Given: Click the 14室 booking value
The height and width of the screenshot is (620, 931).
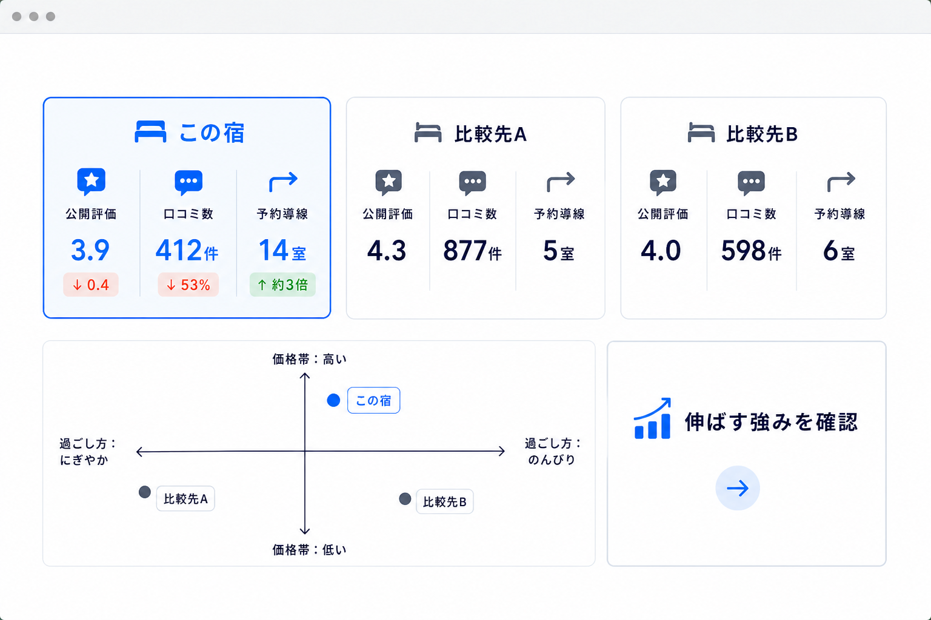Looking at the screenshot, I should (x=282, y=250).
